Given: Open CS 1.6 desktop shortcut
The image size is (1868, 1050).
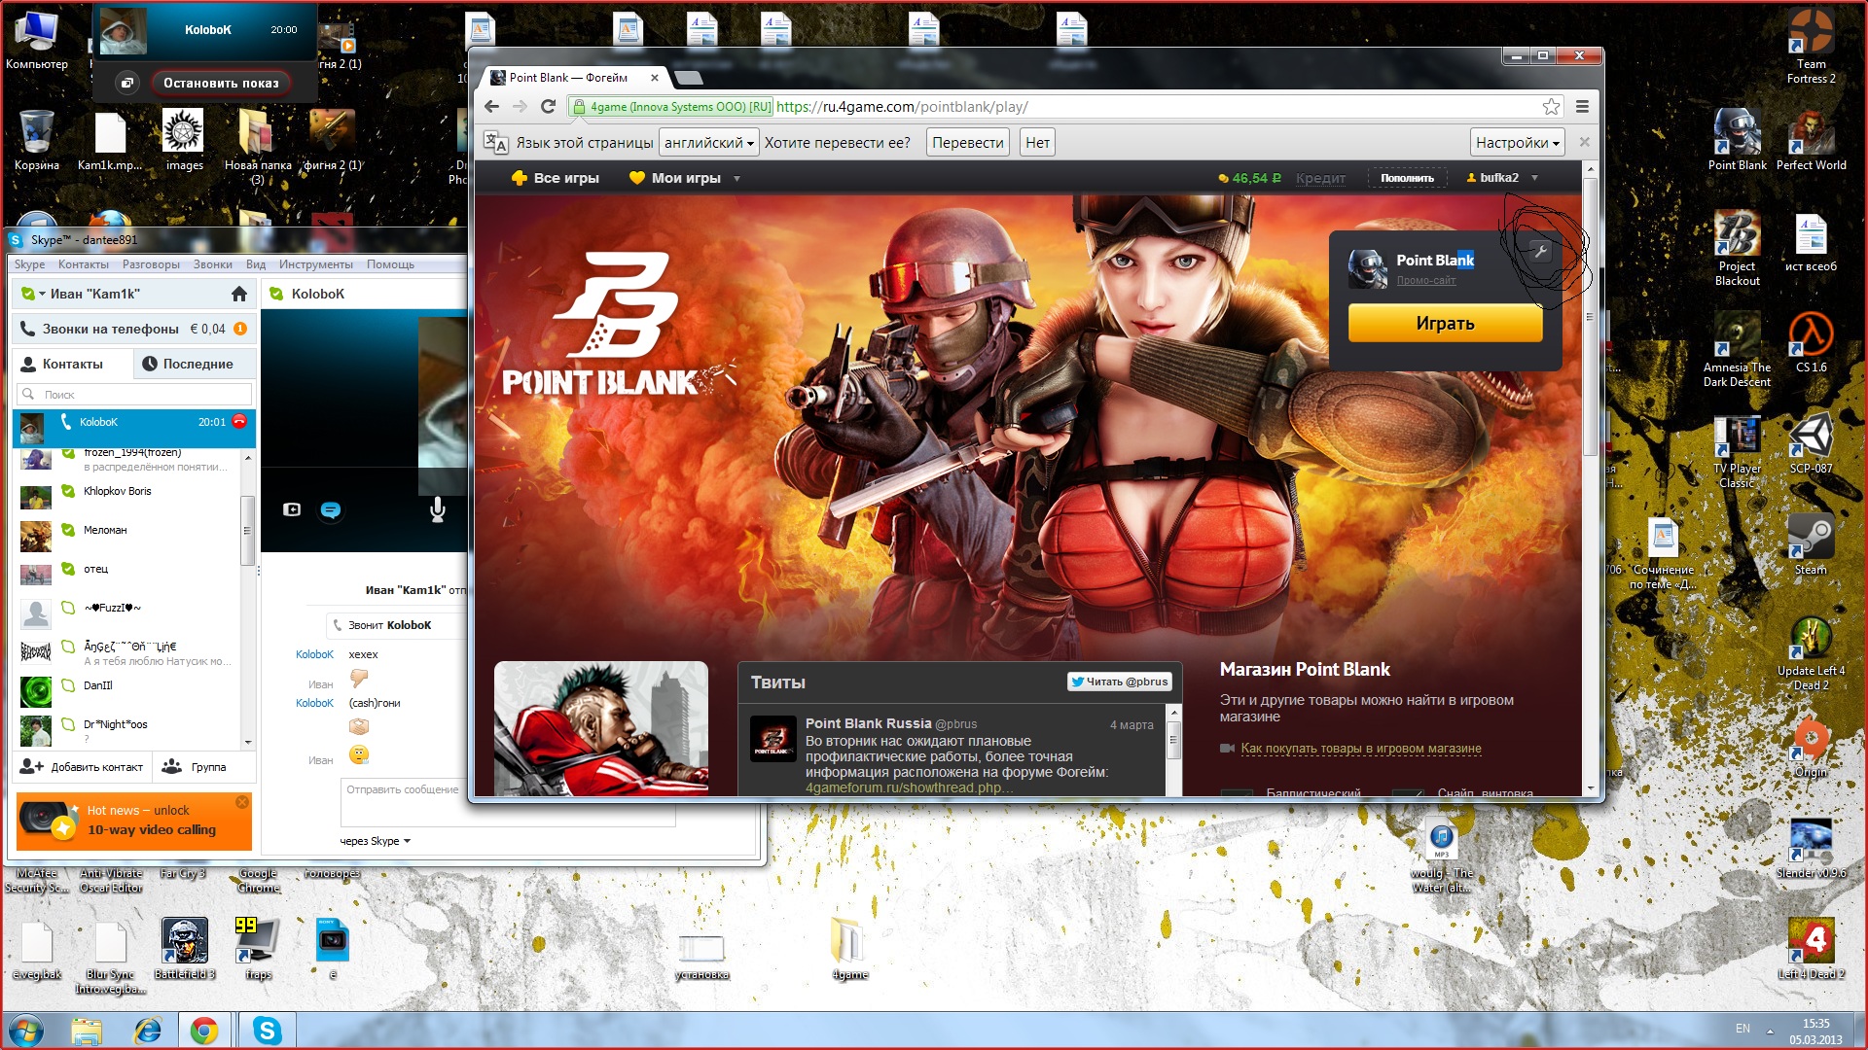Looking at the screenshot, I should (1811, 342).
